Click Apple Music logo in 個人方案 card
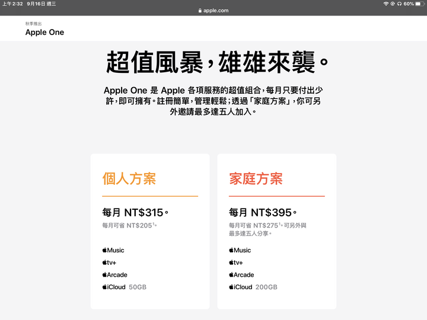The width and height of the screenshot is (427, 320). [x=113, y=250]
